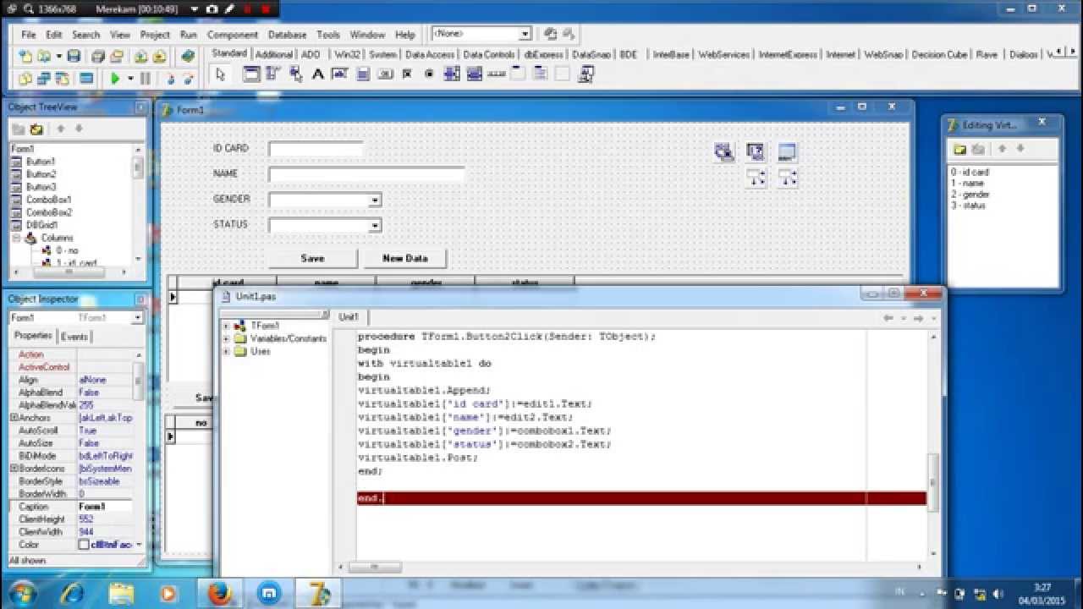Click the Save All toolbar icon
The height and width of the screenshot is (609, 1083).
tap(98, 56)
